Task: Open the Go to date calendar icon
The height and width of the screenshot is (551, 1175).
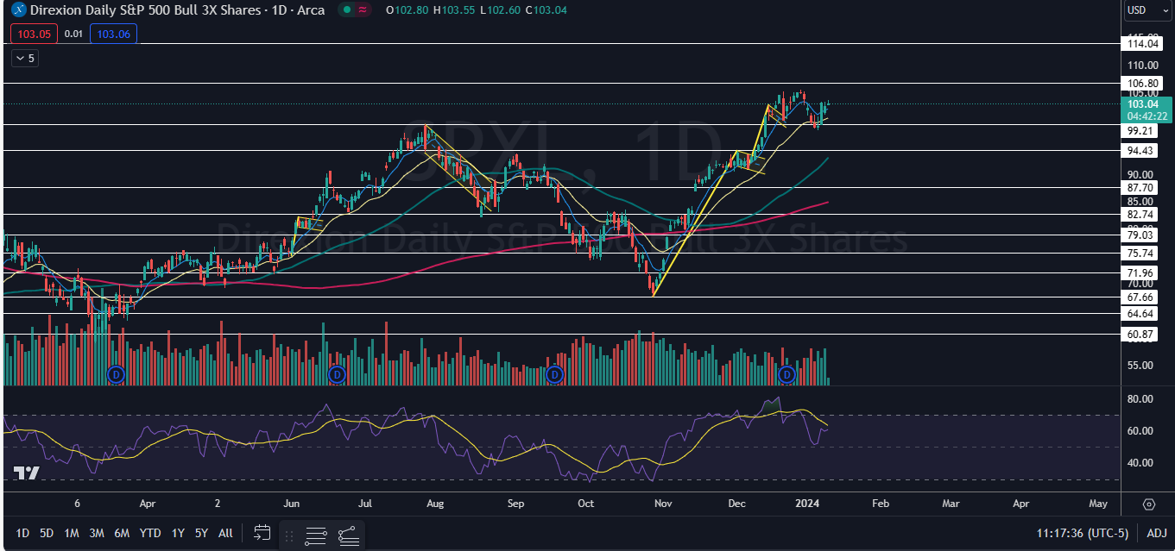Action: coord(263,534)
